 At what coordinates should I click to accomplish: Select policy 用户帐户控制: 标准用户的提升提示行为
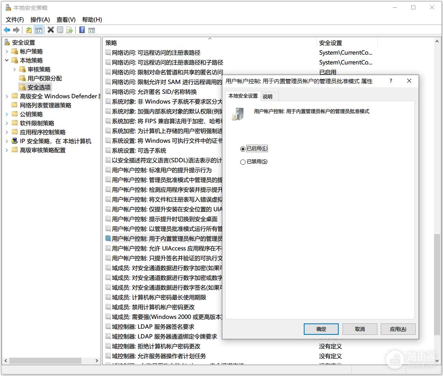[162, 170]
